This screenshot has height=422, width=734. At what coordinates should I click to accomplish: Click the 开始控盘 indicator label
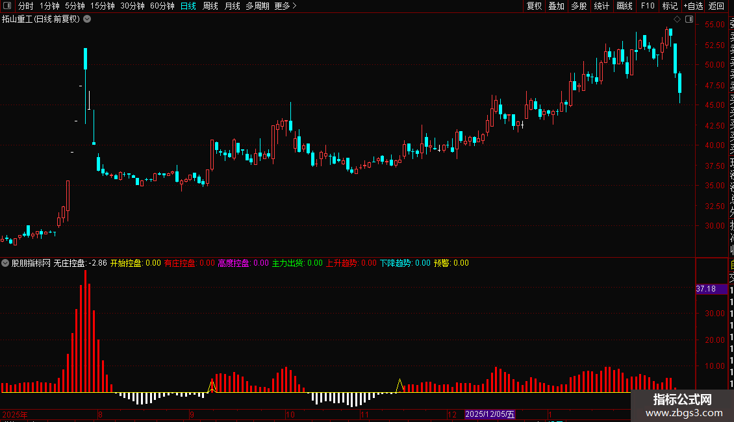[x=135, y=263]
